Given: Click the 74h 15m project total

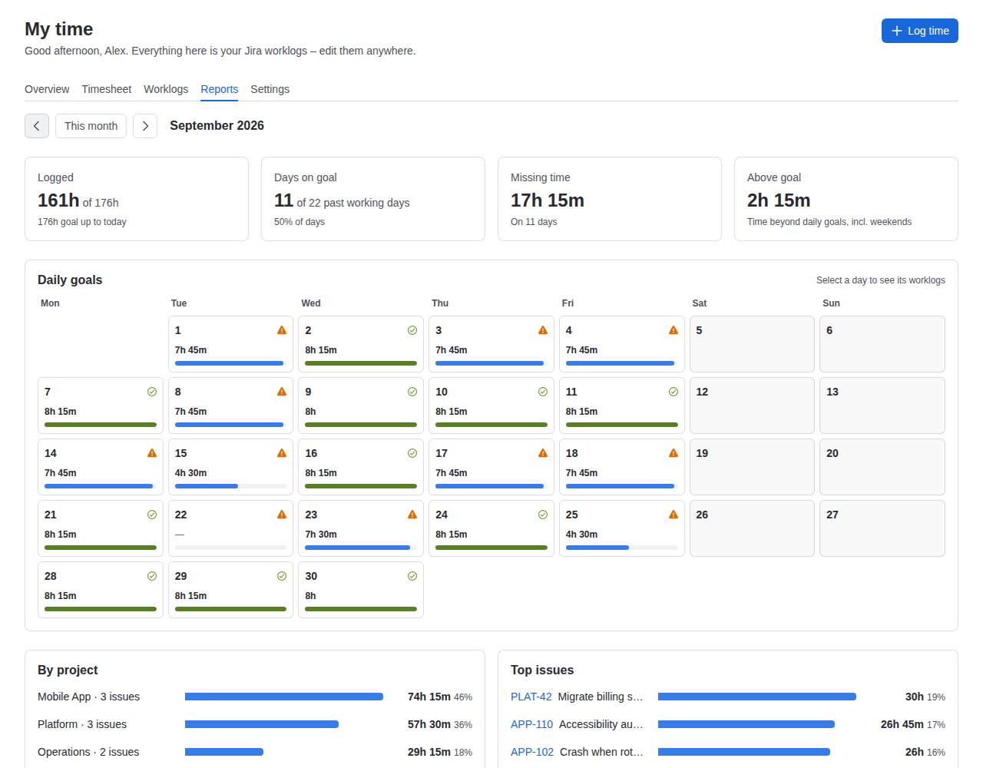Looking at the screenshot, I should tap(429, 697).
